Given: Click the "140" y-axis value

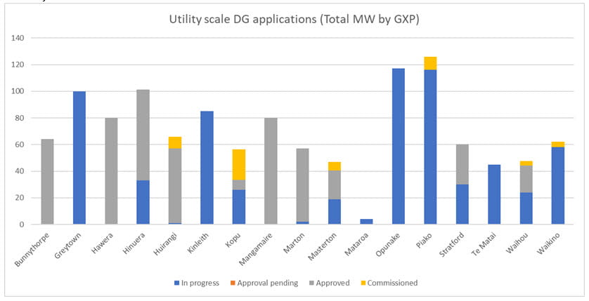Looking at the screenshot, I should click(x=18, y=38).
